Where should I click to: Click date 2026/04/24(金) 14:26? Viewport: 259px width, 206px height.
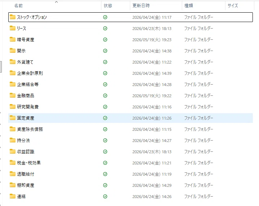coord(152,197)
